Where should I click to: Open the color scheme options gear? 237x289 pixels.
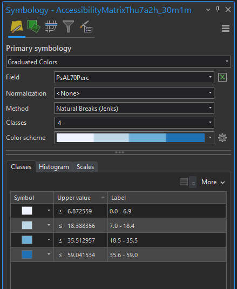222,138
